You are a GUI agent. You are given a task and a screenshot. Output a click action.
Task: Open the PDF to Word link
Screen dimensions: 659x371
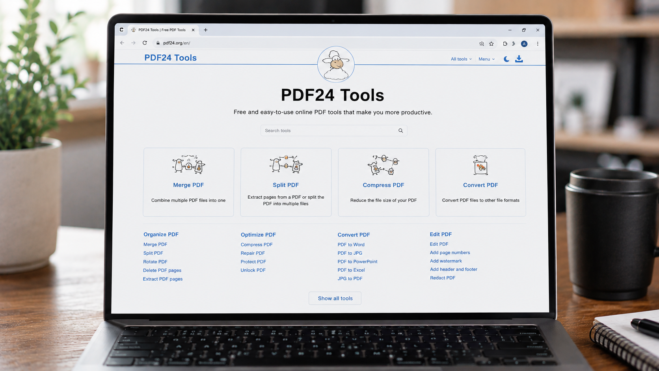tap(351, 244)
